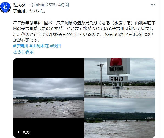This screenshot has width=164, height=138.
Task: Open the #由利本荘 hashtag
Action: click(39, 46)
